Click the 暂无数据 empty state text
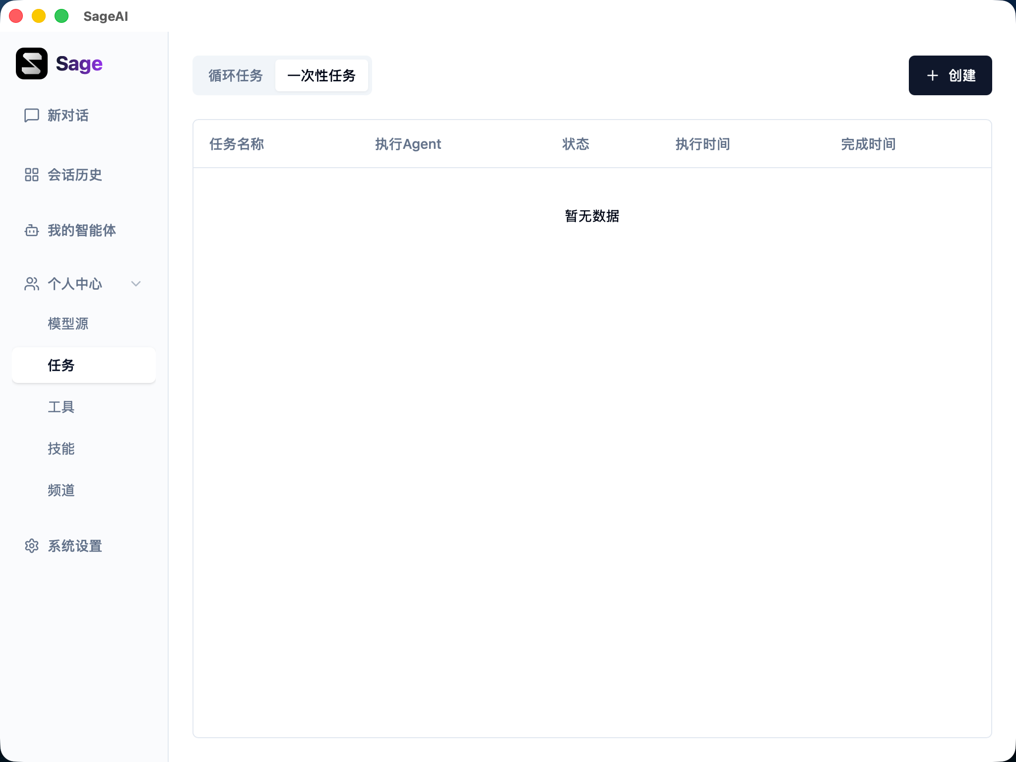This screenshot has width=1016, height=762. click(x=592, y=216)
